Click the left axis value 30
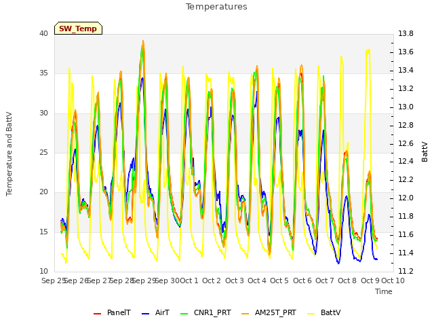 click(x=43, y=113)
